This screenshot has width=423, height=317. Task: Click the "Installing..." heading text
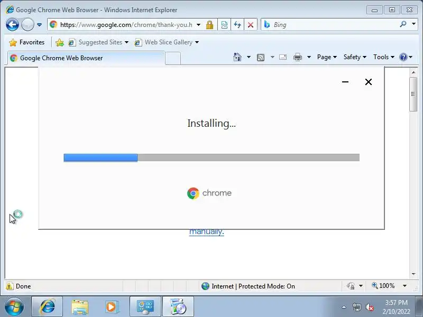click(212, 124)
